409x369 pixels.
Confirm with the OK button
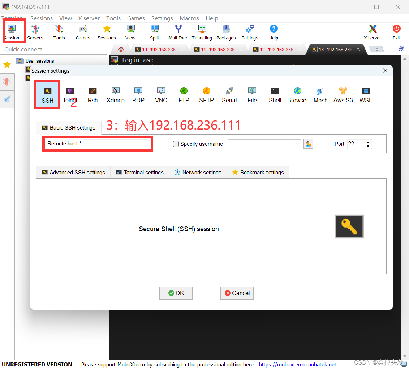pos(176,293)
